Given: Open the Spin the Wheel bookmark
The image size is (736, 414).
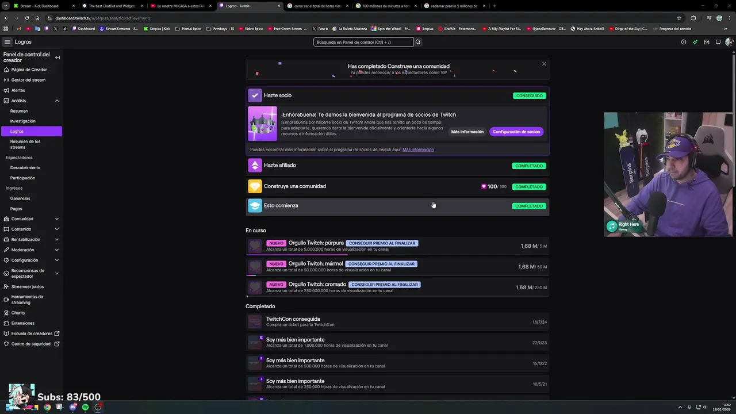Looking at the screenshot, I should tap(391, 28).
